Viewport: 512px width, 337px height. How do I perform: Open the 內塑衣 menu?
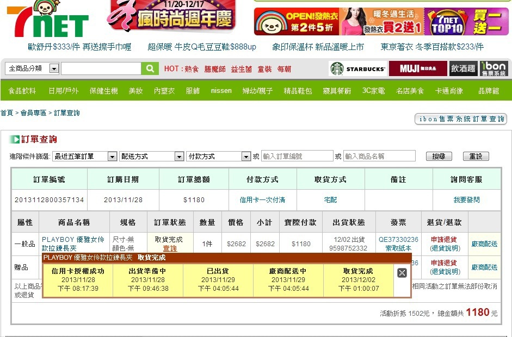click(x=164, y=91)
